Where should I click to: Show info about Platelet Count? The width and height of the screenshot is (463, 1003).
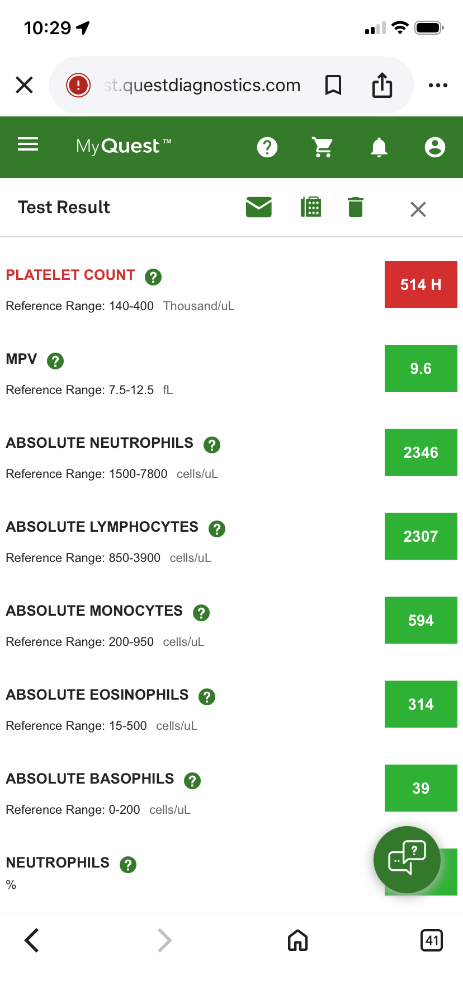point(153,276)
